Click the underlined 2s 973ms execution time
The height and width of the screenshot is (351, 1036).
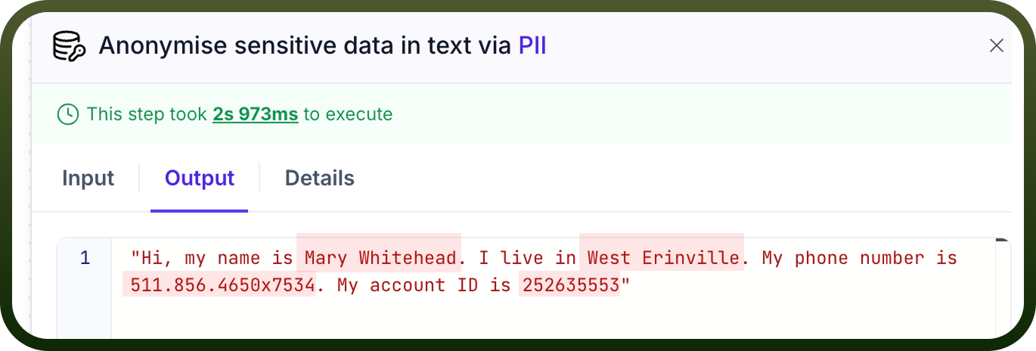click(256, 115)
